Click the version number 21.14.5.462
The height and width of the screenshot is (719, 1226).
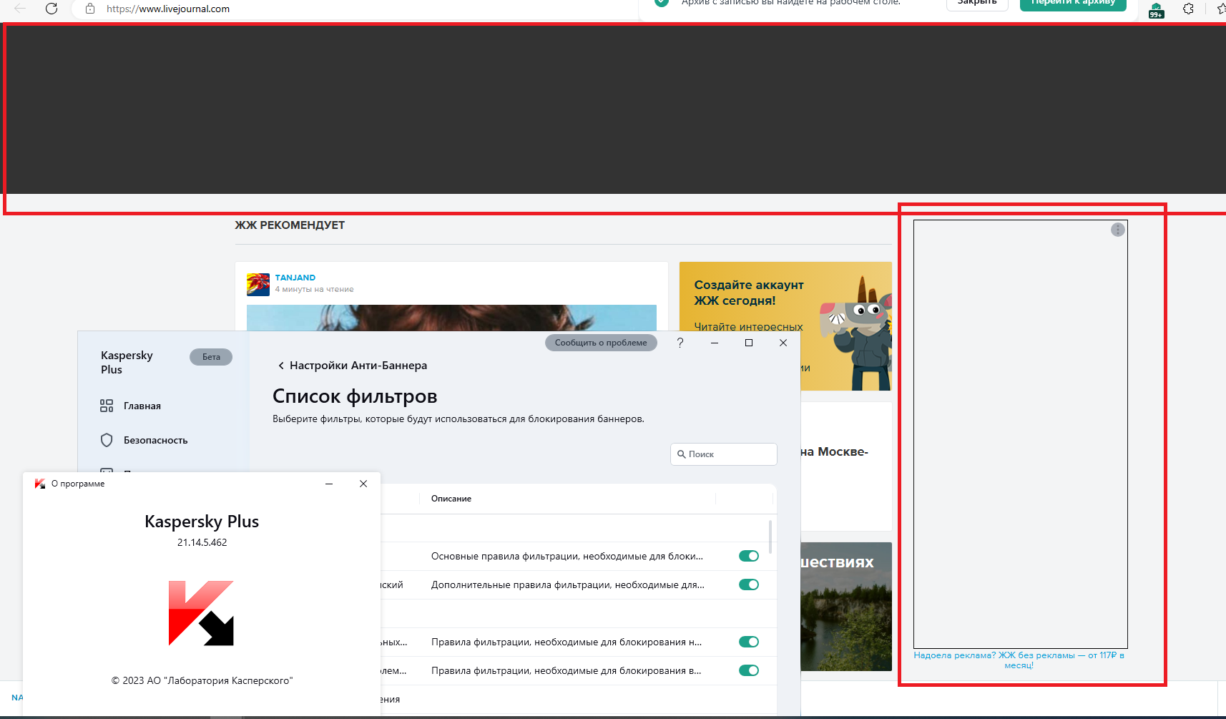(202, 542)
